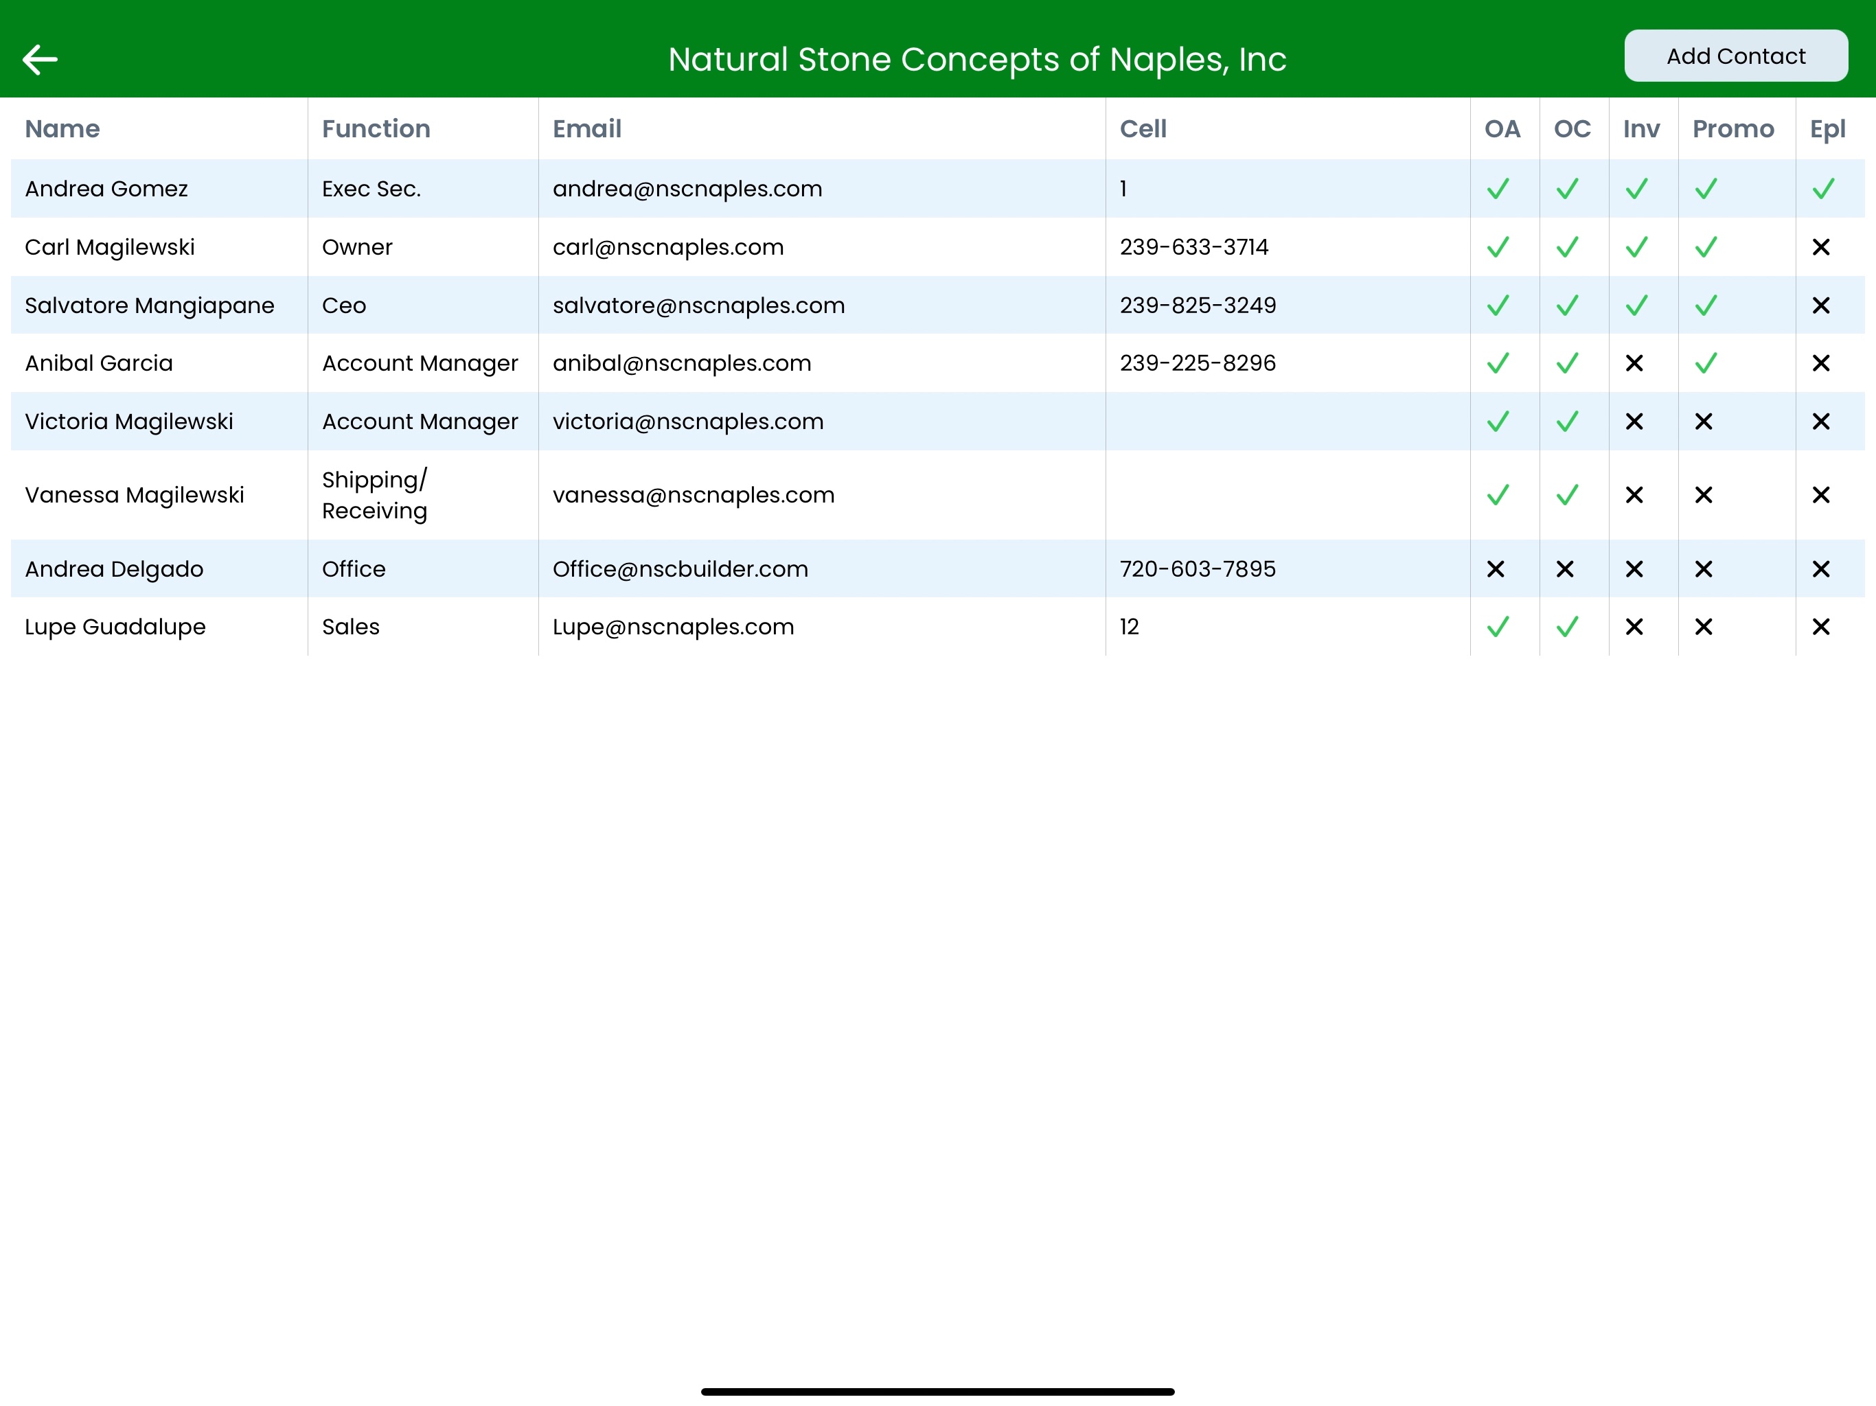Toggle Promo checkmark for Carl Magilewski

pyautogui.click(x=1706, y=246)
